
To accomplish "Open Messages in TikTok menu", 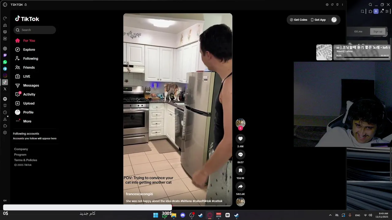I will pyautogui.click(x=31, y=86).
